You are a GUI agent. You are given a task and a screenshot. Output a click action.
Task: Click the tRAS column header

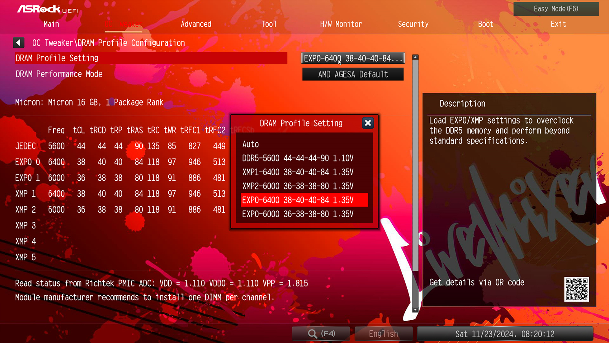135,130
